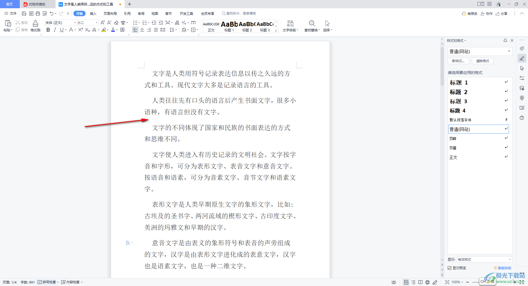Toggle left text alignment
Screen dimensions: 528x286
click(135, 30)
